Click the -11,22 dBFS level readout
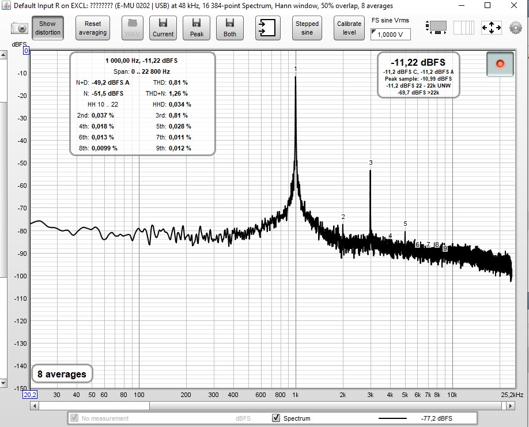 click(418, 62)
